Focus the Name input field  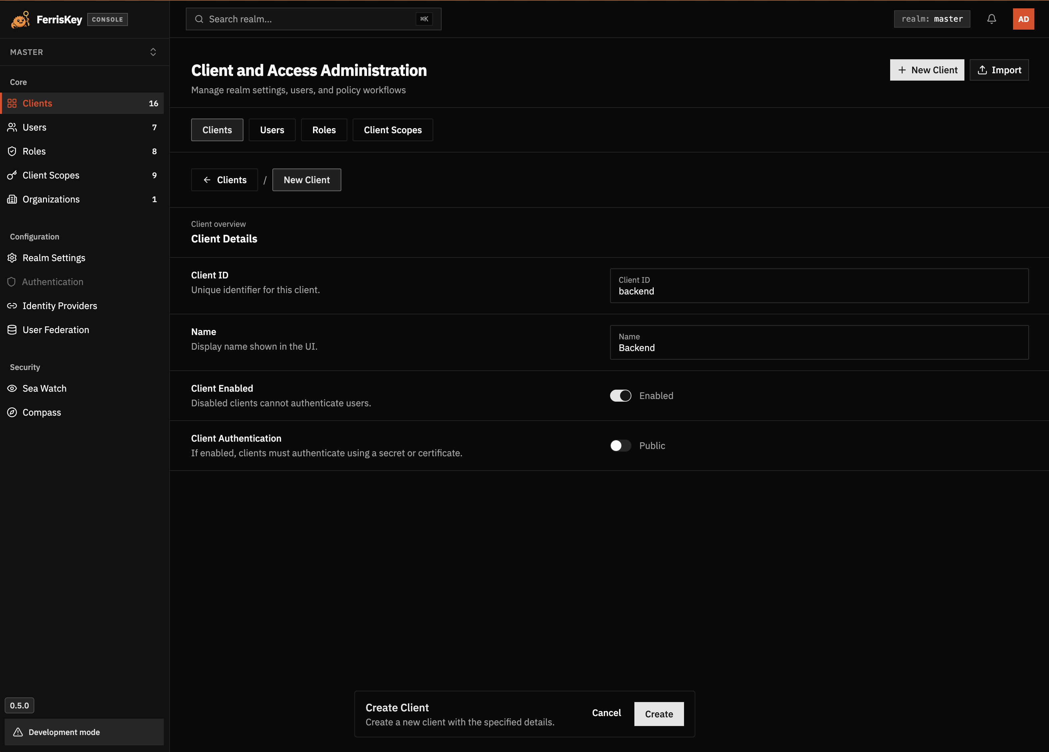point(819,342)
